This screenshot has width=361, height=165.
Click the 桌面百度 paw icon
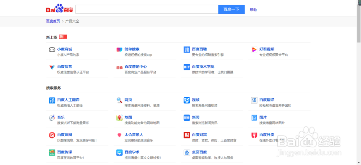tap(187, 153)
